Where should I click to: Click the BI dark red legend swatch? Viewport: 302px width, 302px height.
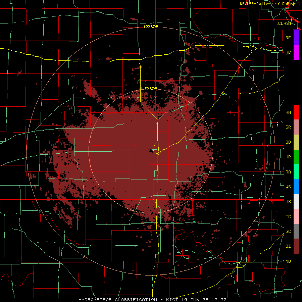[296, 246]
